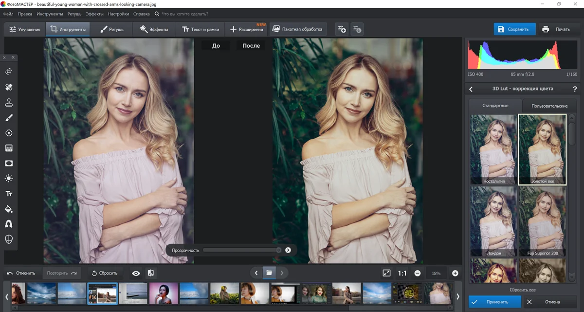
Task: Select the sun brightness tool
Action: 9,179
